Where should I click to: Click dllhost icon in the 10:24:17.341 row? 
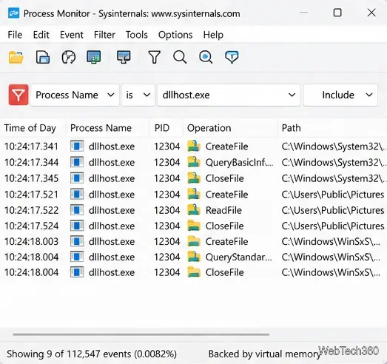tap(77, 146)
